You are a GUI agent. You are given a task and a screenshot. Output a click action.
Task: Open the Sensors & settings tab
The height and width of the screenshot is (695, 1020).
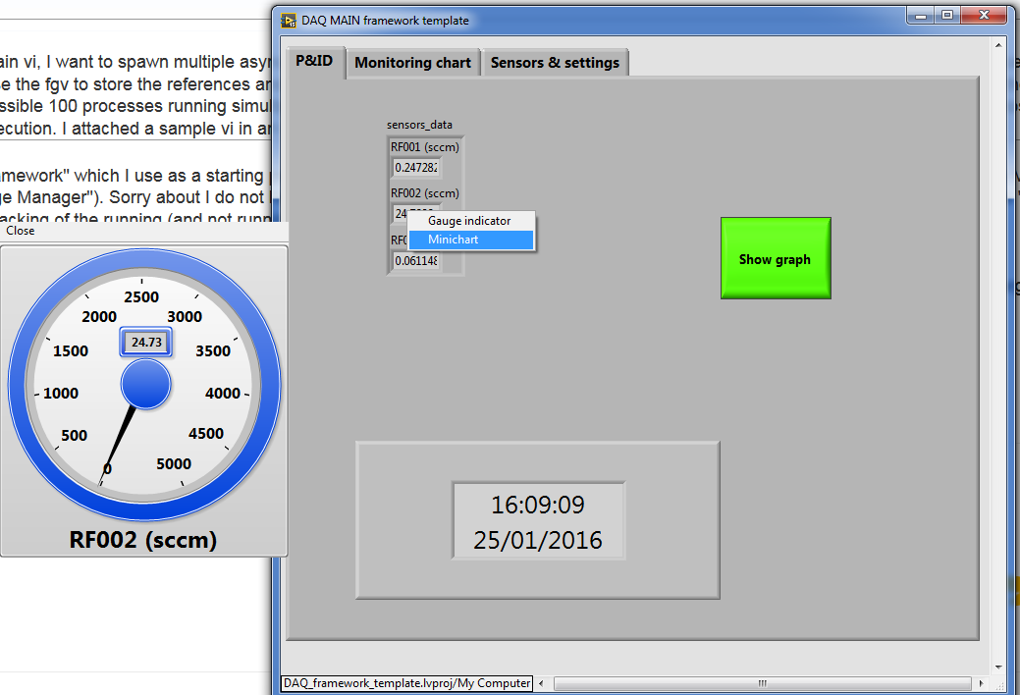(x=555, y=63)
